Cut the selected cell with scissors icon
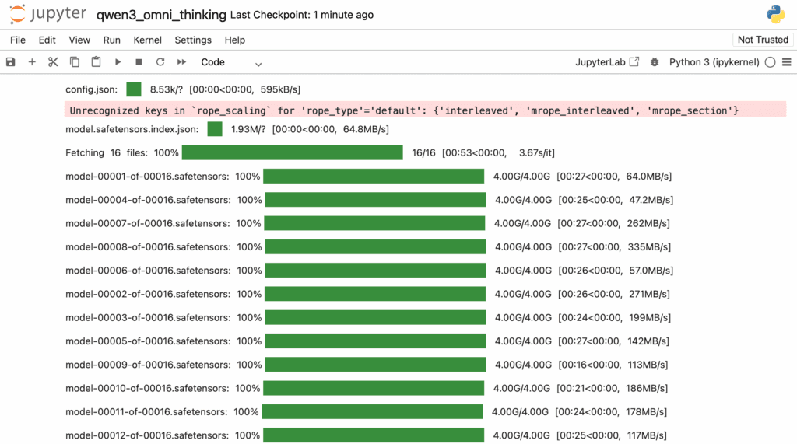797x444 pixels. [x=53, y=62]
